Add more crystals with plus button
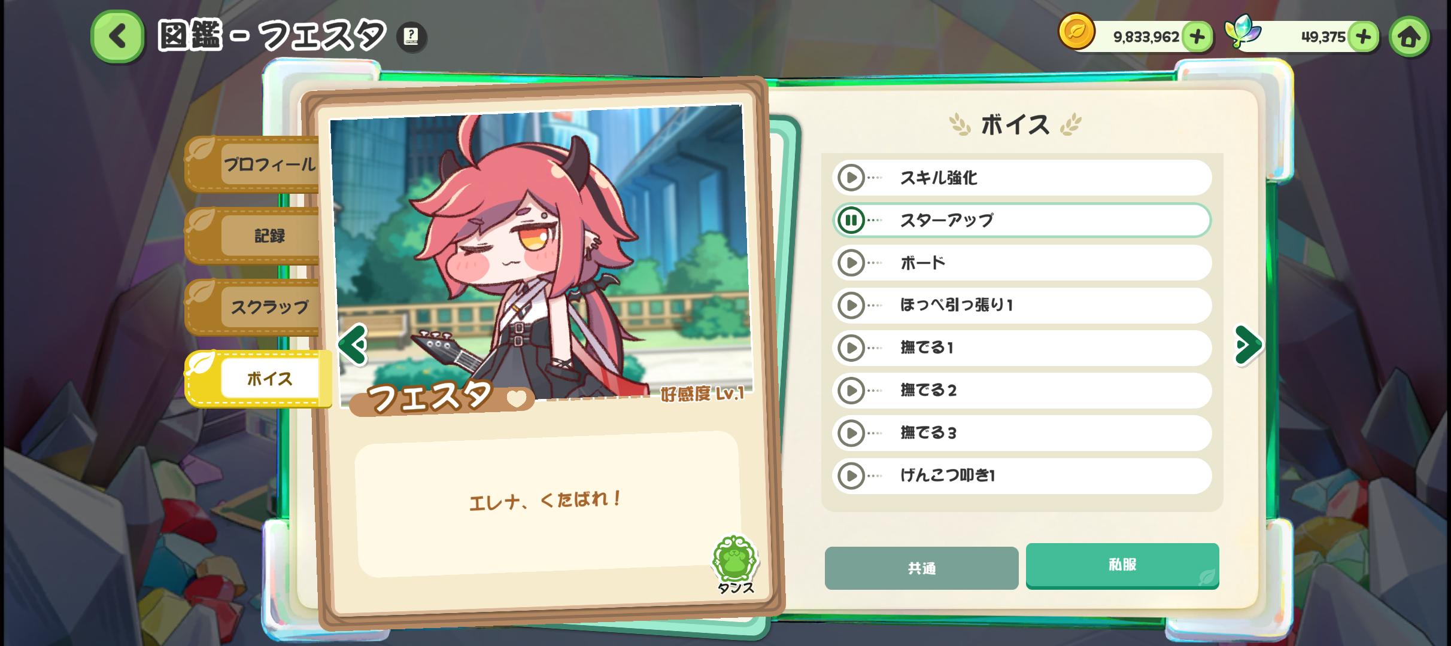This screenshot has height=646, width=1451. (x=1363, y=37)
